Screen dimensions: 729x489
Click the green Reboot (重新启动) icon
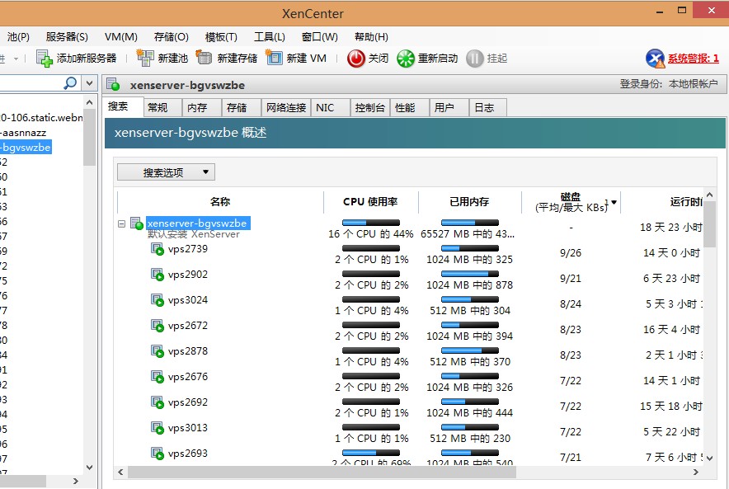click(x=406, y=59)
